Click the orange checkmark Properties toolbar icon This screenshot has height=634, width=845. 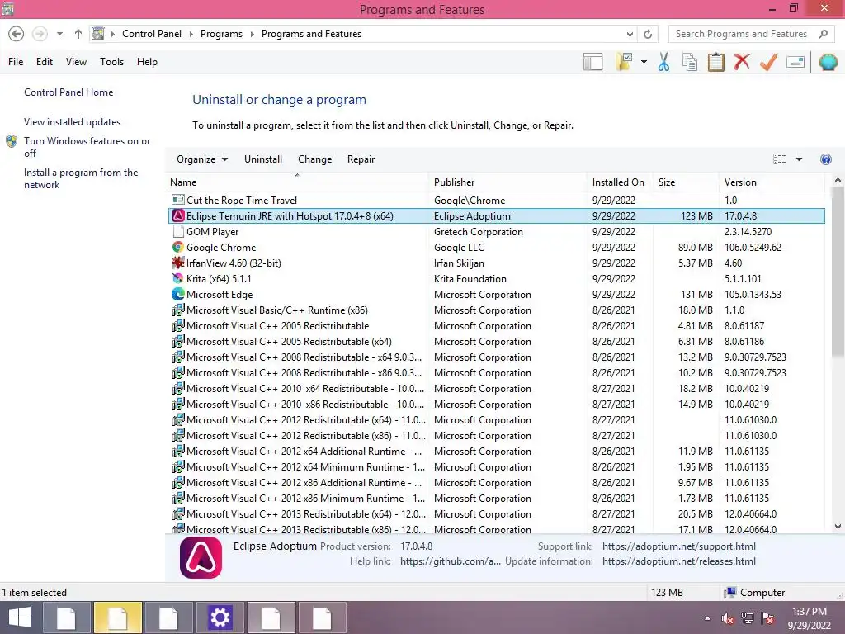pos(768,62)
